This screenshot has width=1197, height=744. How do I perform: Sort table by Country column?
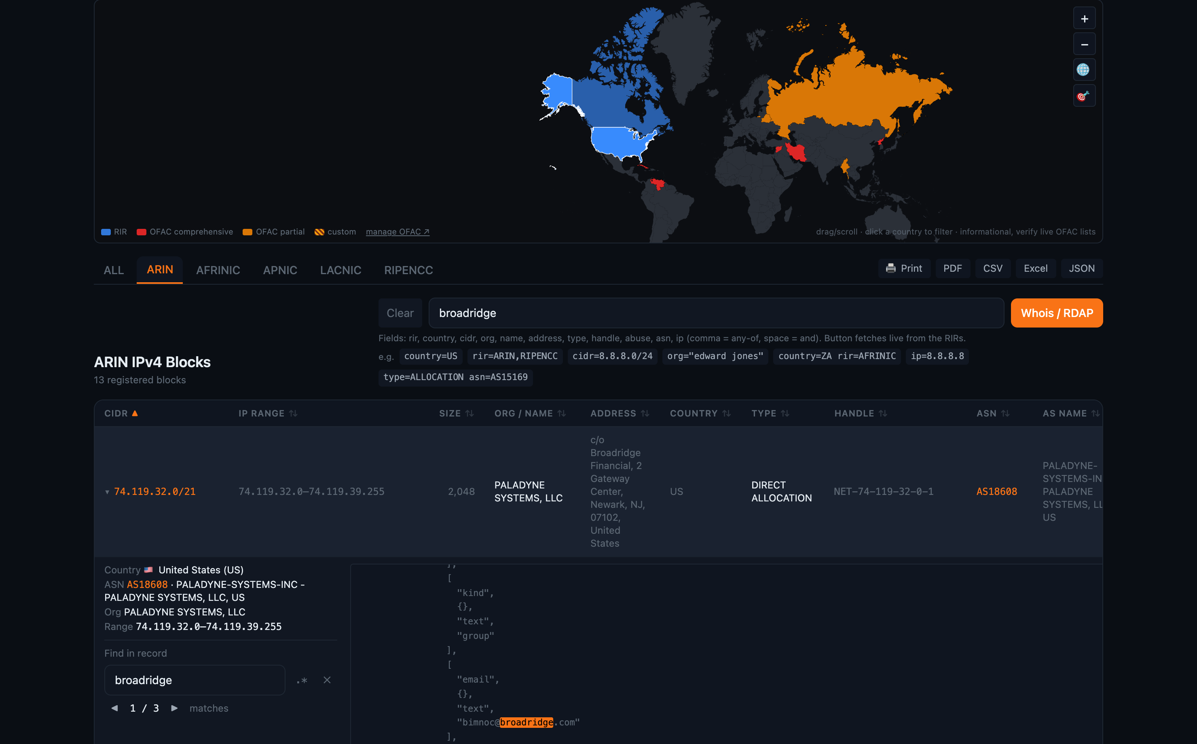pos(700,413)
